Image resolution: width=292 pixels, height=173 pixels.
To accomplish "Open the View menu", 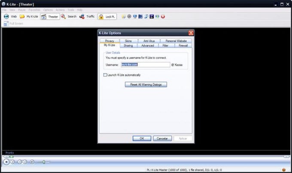I will point(12,10).
